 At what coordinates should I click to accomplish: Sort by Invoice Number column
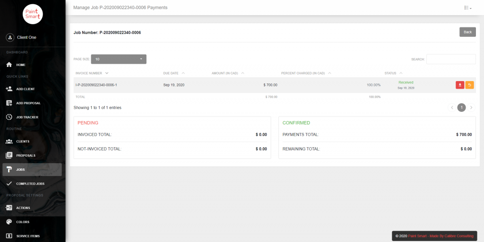pyautogui.click(x=92, y=73)
